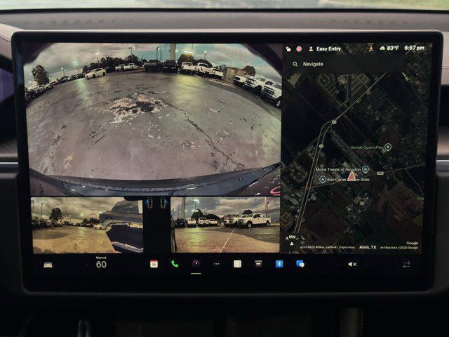Screen dimensions: 449x337
Task: Tap the software download arrow icon
Action: coord(370,48)
